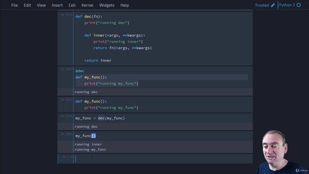Click the kernel idle circle indicator
Image resolution: width=309 pixels, height=174 pixels.
[x=299, y=5]
